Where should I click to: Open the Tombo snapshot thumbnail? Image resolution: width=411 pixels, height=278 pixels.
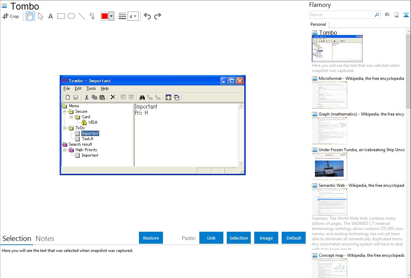pyautogui.click(x=337, y=48)
